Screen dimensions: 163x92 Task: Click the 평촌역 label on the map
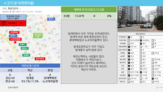point(51,19)
